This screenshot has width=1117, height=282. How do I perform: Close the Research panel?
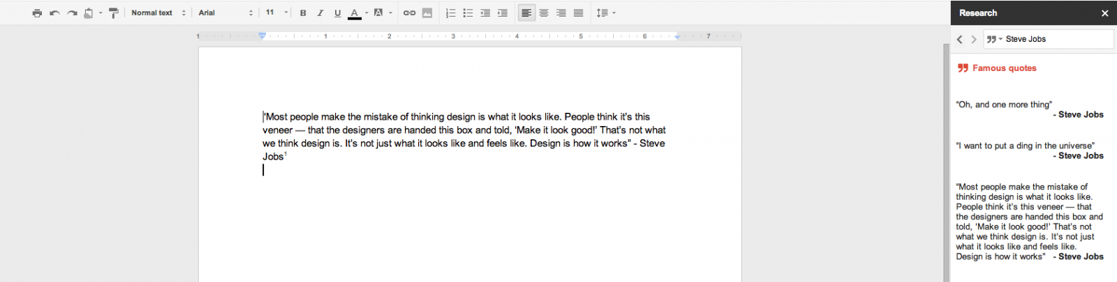click(1105, 13)
